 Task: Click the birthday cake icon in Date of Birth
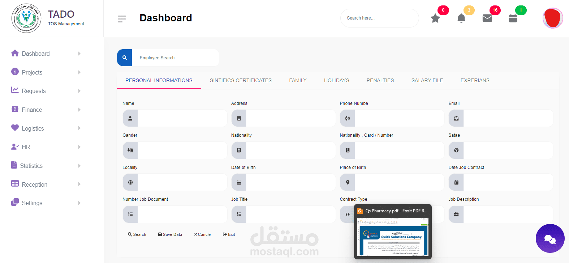tap(239, 182)
